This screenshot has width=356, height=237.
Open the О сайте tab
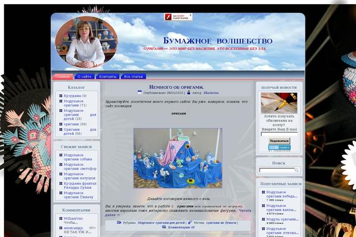coord(84,76)
